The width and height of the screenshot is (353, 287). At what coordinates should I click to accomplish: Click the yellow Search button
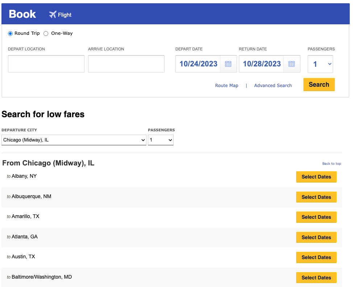pyautogui.click(x=319, y=85)
